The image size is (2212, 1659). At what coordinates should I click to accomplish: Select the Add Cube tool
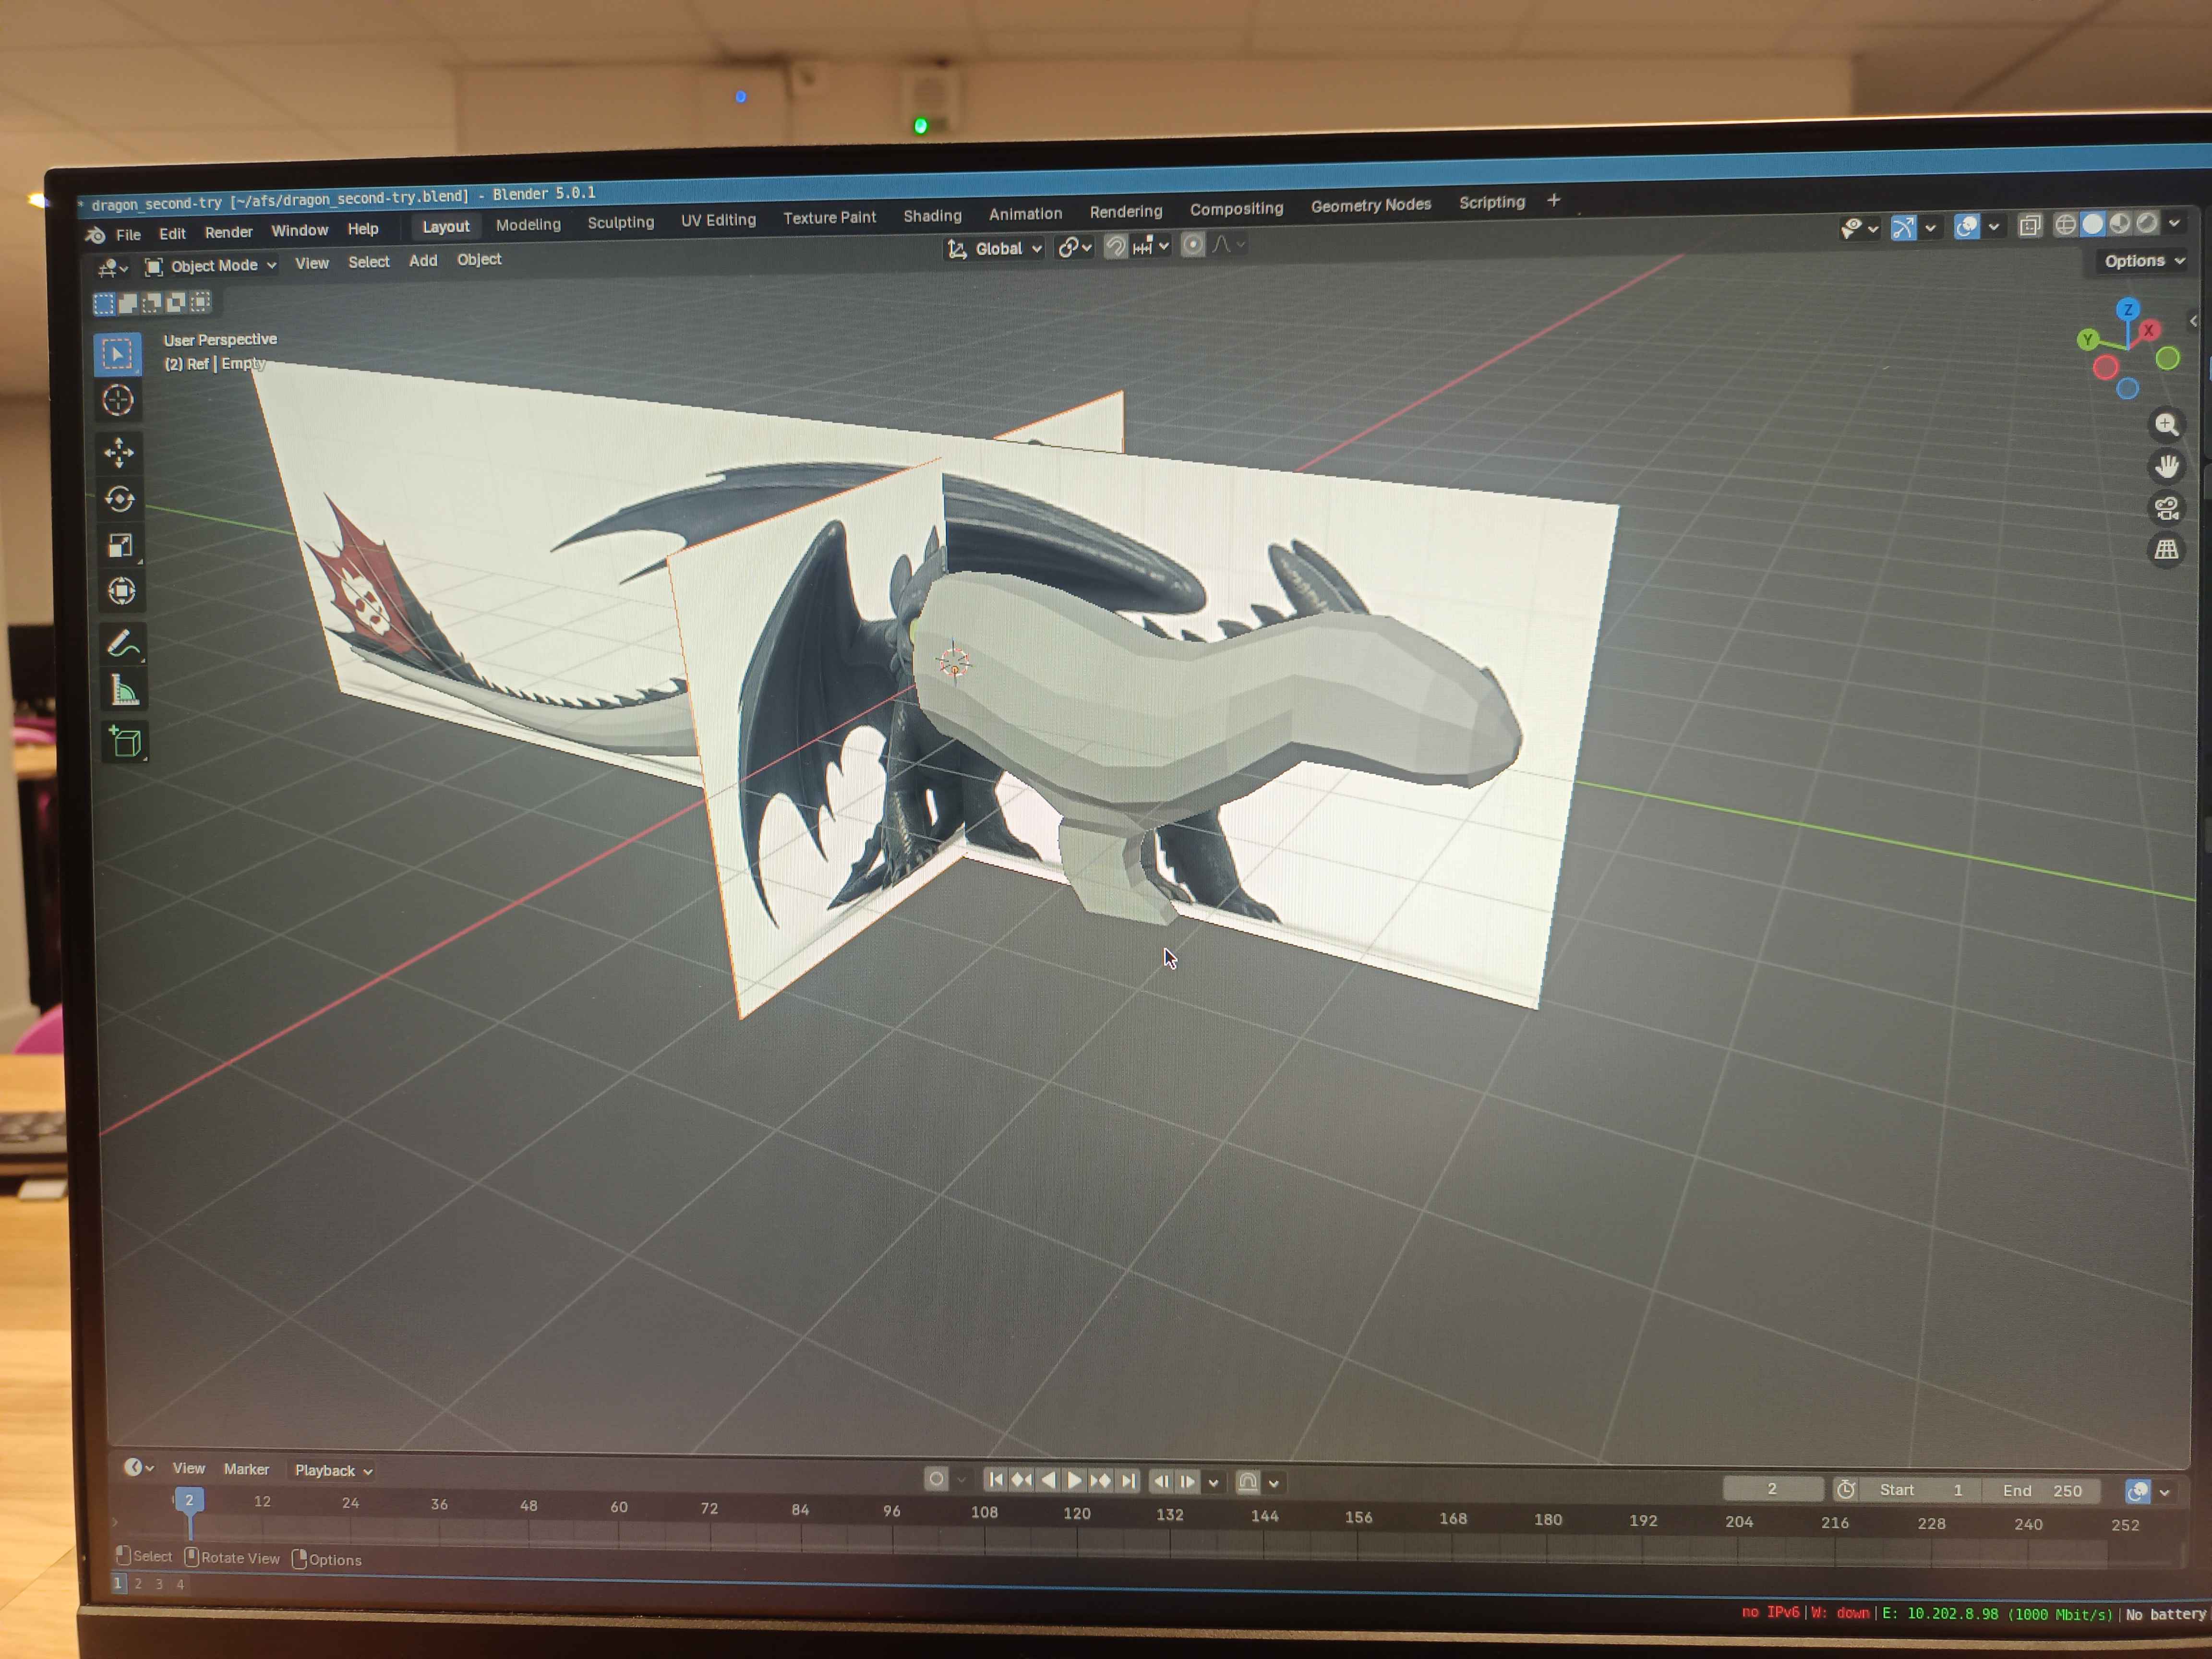[x=125, y=741]
